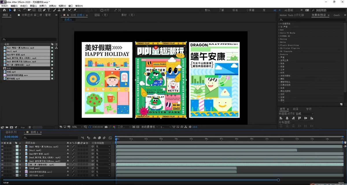347x185 pixels.
Task: Select the Pen tool
Action: tap(44, 10)
